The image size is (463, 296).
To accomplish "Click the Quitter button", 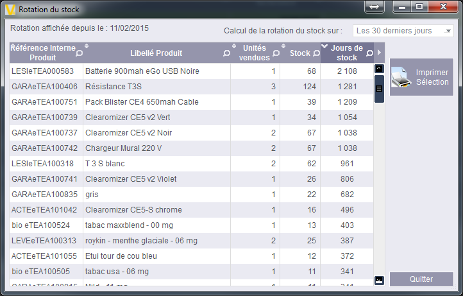I will (x=421, y=279).
